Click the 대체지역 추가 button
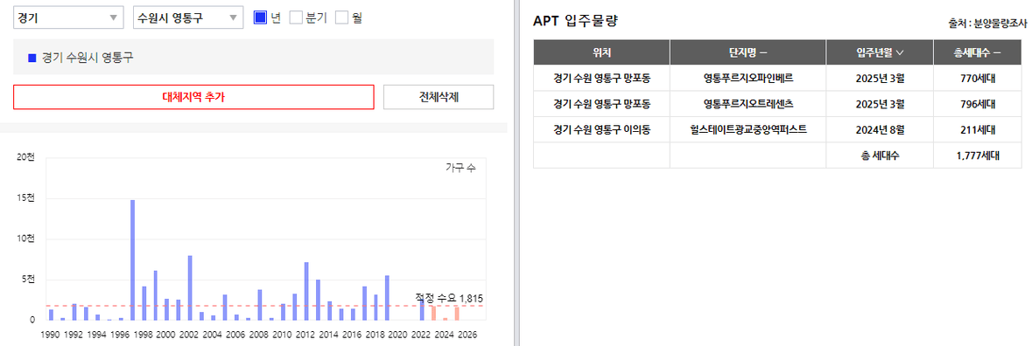Screen dimensions: 1032x346 [193, 97]
